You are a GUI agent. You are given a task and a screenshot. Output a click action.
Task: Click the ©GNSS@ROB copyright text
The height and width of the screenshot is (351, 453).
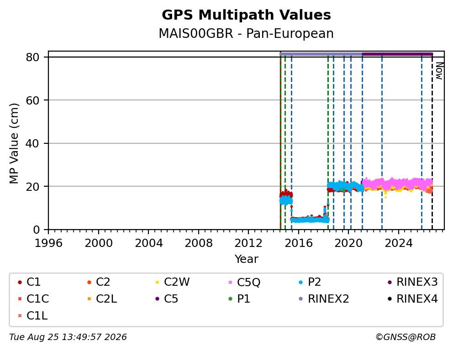pyautogui.click(x=406, y=337)
